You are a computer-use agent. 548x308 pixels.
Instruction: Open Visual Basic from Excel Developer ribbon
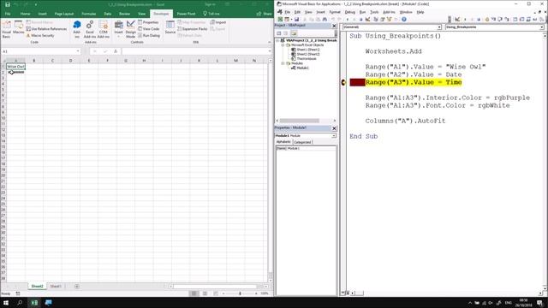(x=6, y=29)
